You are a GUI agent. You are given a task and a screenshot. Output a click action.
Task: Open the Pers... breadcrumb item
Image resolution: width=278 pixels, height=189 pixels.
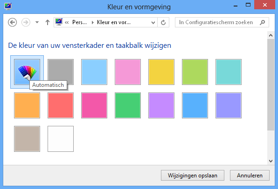pos(79,22)
